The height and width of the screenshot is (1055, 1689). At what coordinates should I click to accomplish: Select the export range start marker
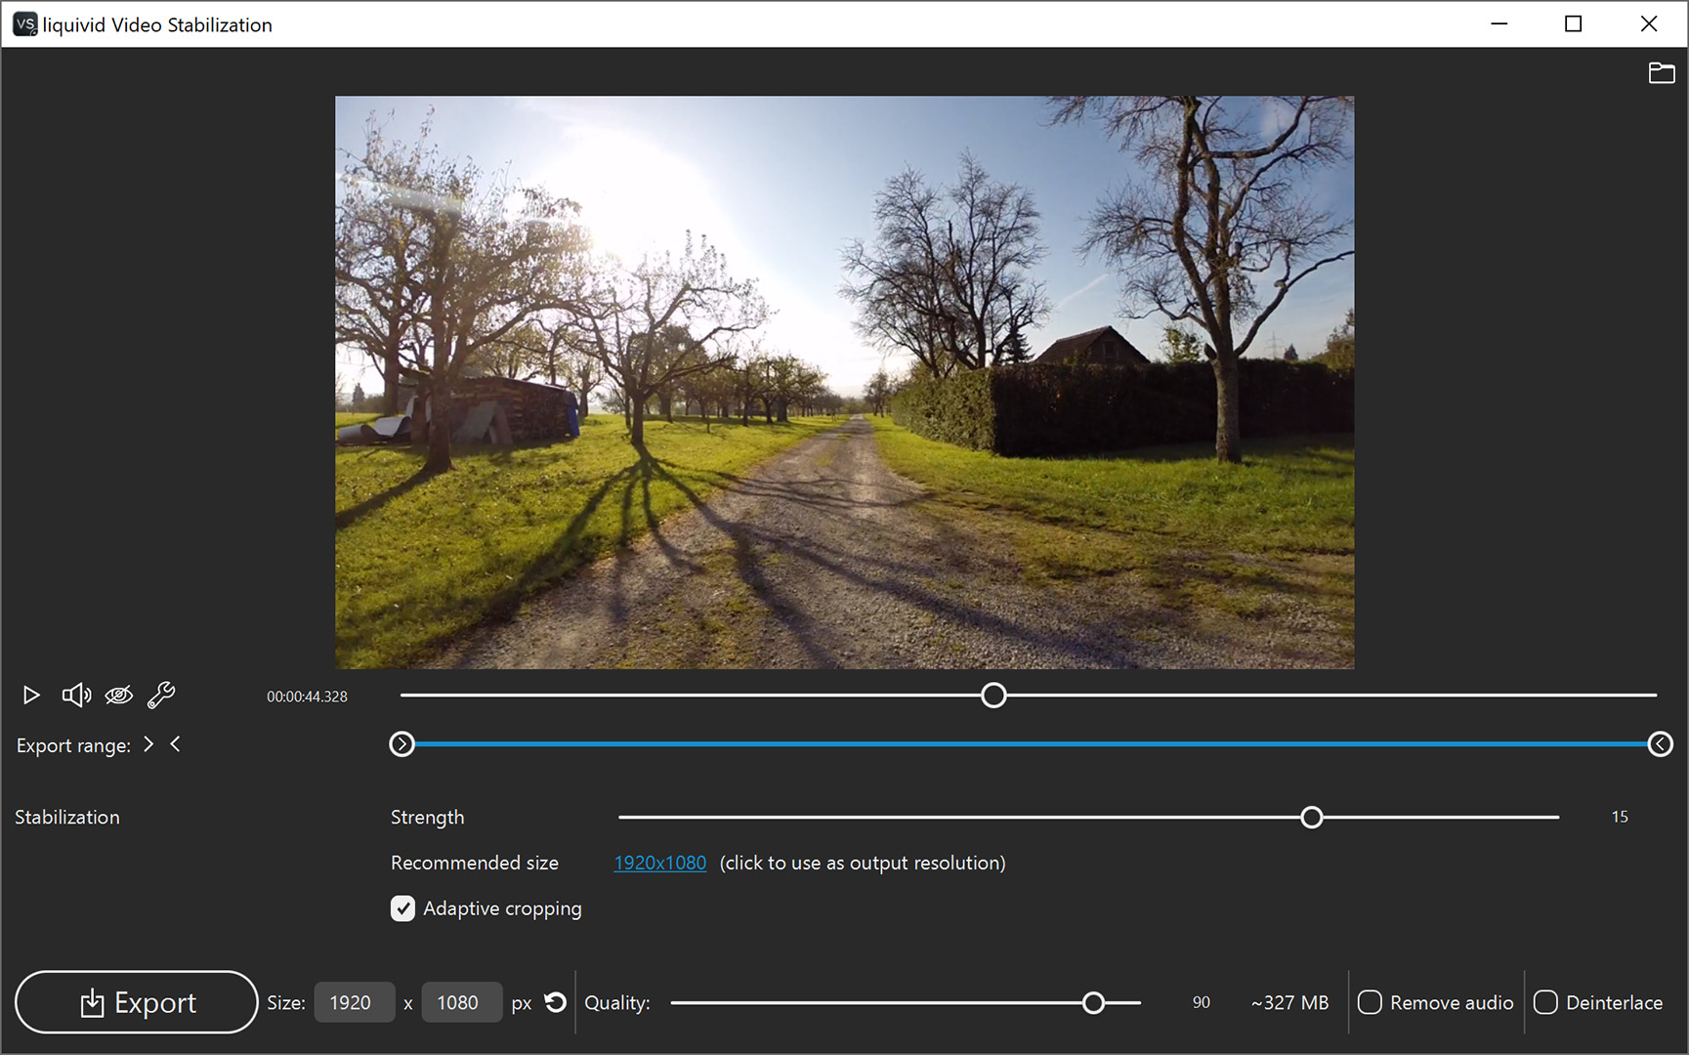[x=402, y=744]
